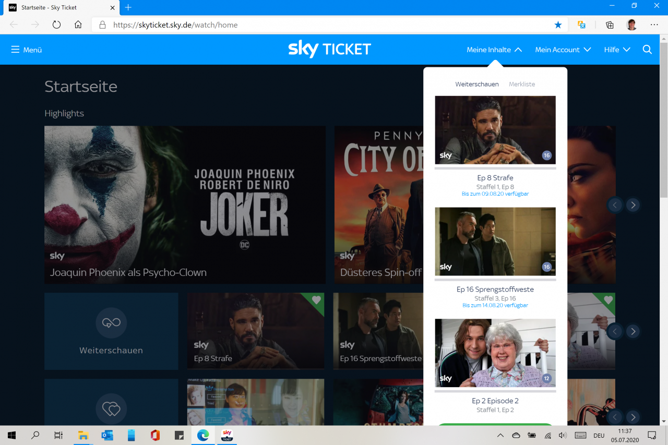668x445 pixels.
Task: Toggle heart on rightmost Weiterschauen row tile
Action: [x=608, y=300]
